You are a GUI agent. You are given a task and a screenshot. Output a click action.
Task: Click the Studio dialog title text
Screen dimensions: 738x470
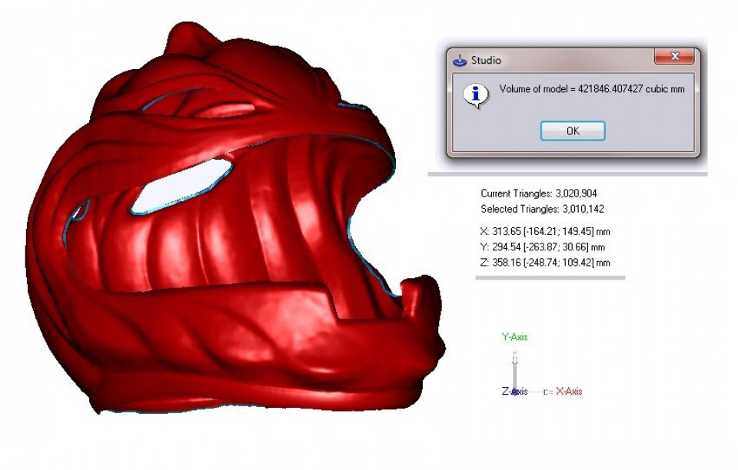(486, 60)
